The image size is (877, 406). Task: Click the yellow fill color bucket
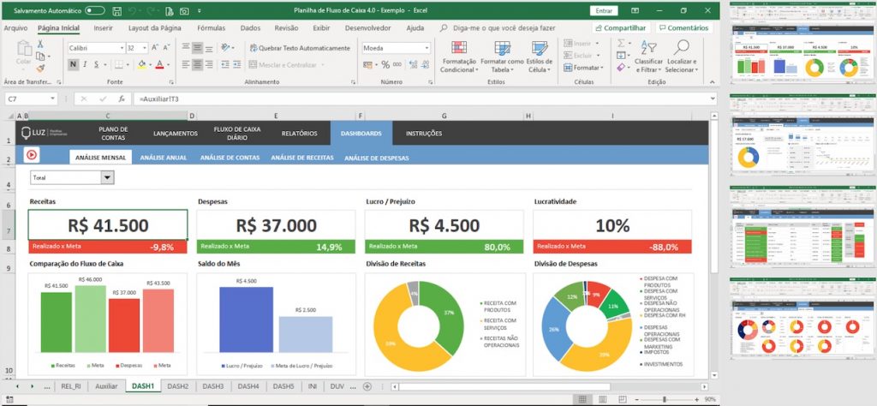(141, 64)
